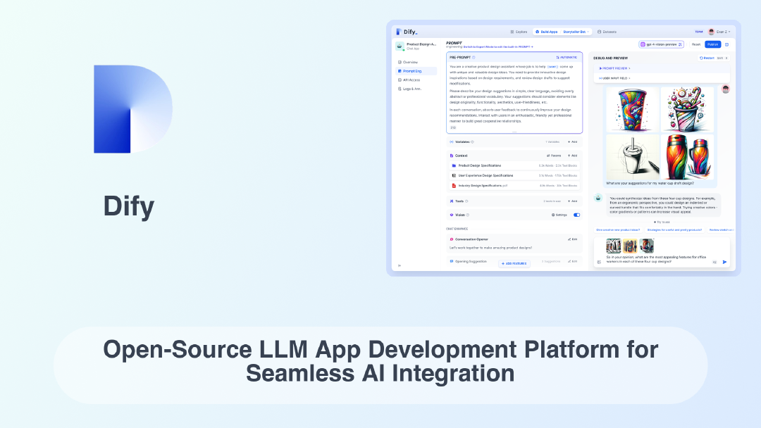Click suggestion Strategies for useful and pretty products

coord(674,229)
